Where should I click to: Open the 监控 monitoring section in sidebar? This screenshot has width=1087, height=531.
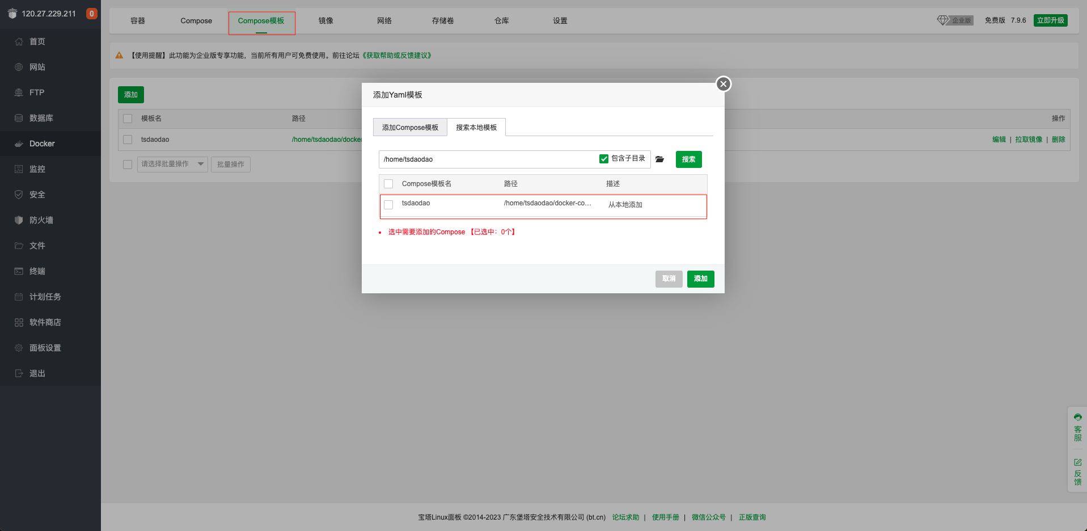tap(37, 169)
